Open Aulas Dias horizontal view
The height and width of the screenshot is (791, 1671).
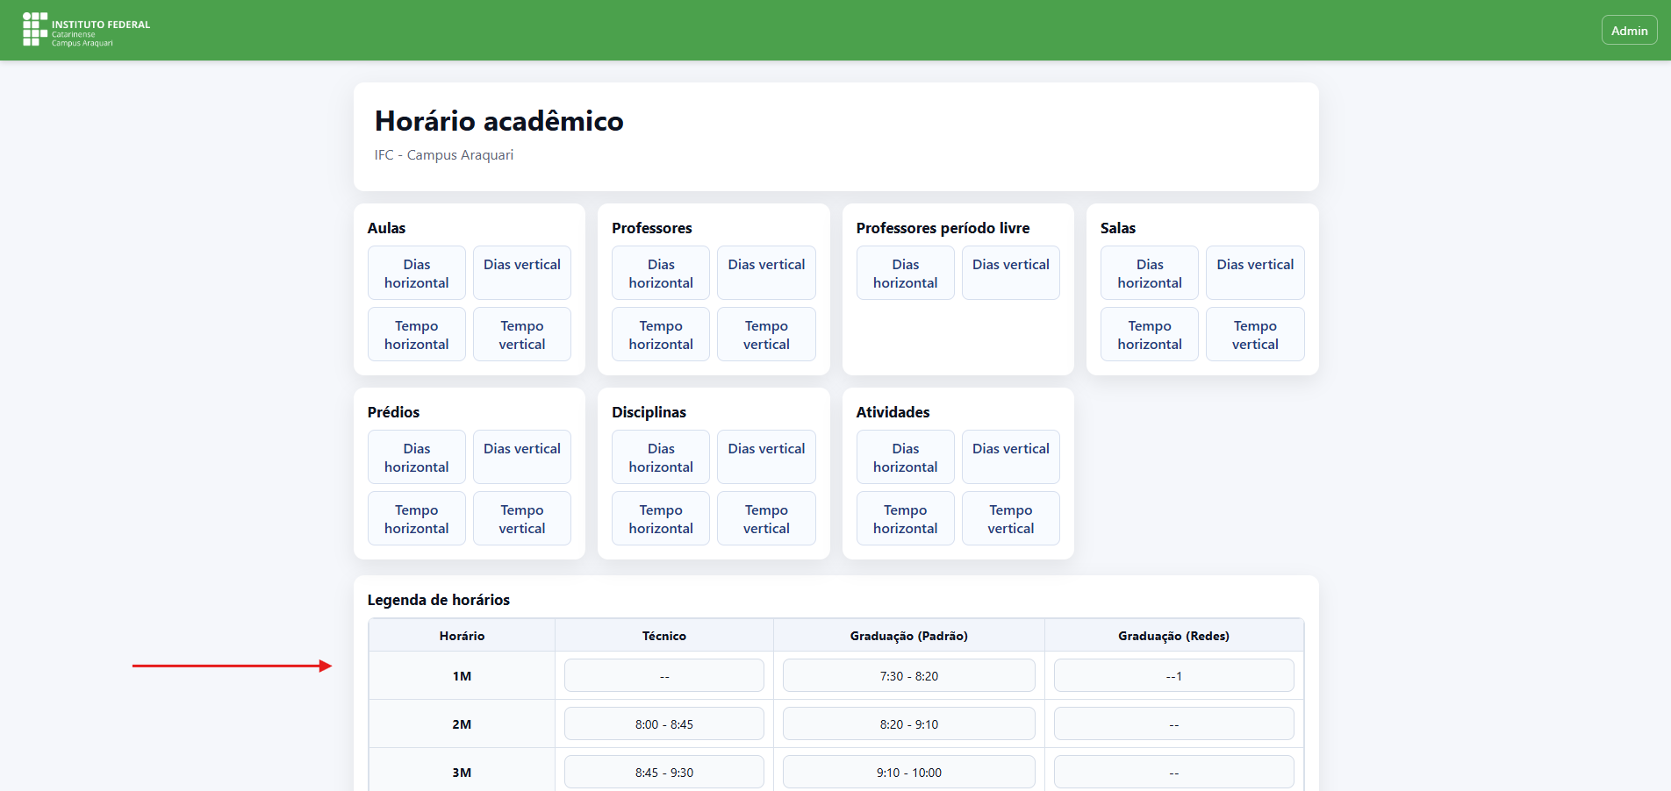pyautogui.click(x=416, y=274)
